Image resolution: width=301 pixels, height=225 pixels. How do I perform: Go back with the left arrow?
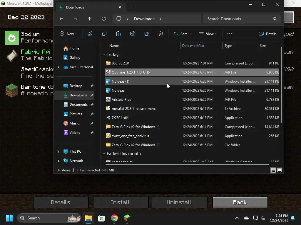coord(61,19)
